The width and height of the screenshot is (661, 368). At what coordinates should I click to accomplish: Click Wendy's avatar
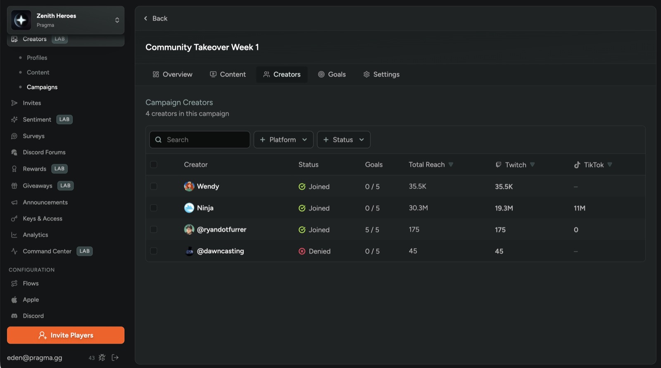(189, 186)
